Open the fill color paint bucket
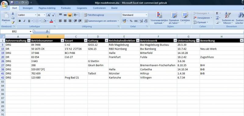The image size is (244, 116). (45, 21)
